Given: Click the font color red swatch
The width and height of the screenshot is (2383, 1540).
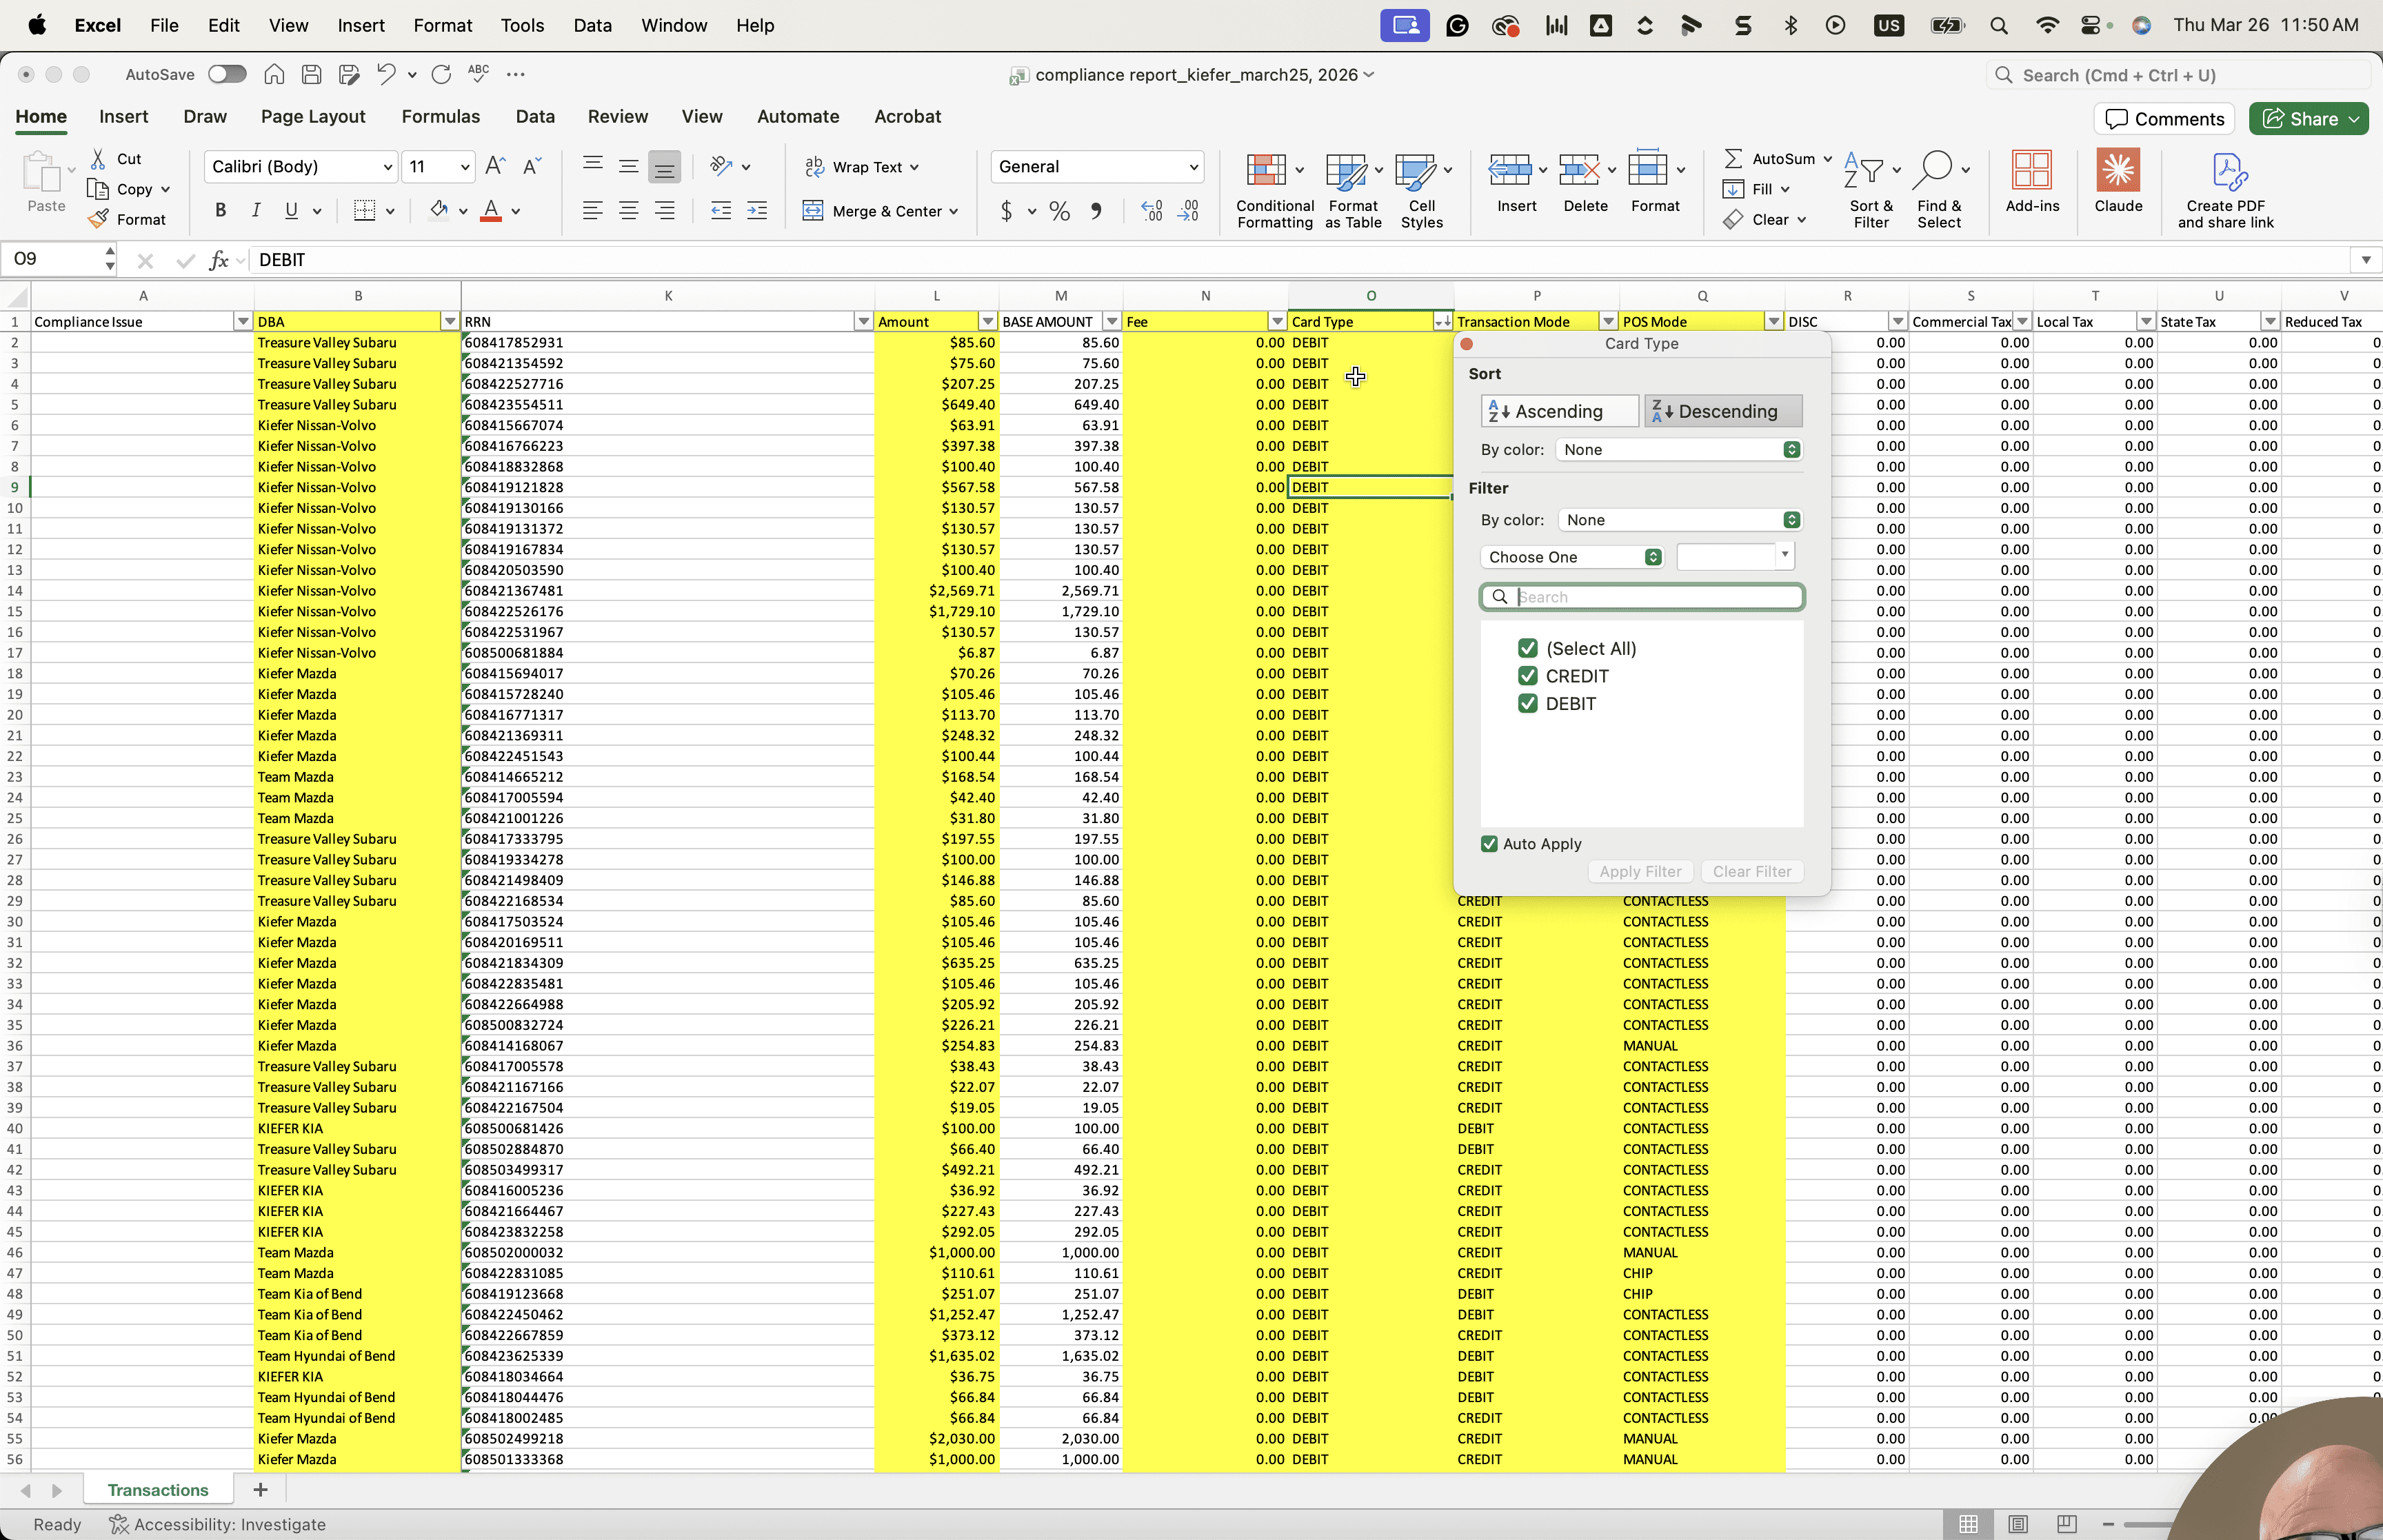Looking at the screenshot, I should [x=490, y=211].
